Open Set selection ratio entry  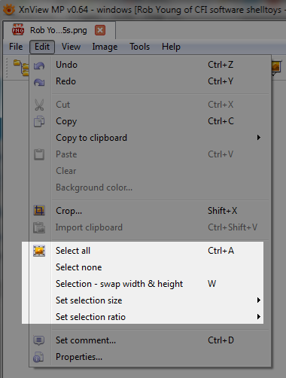point(150,317)
